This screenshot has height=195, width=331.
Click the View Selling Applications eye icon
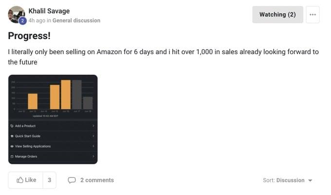pyautogui.click(x=12, y=146)
